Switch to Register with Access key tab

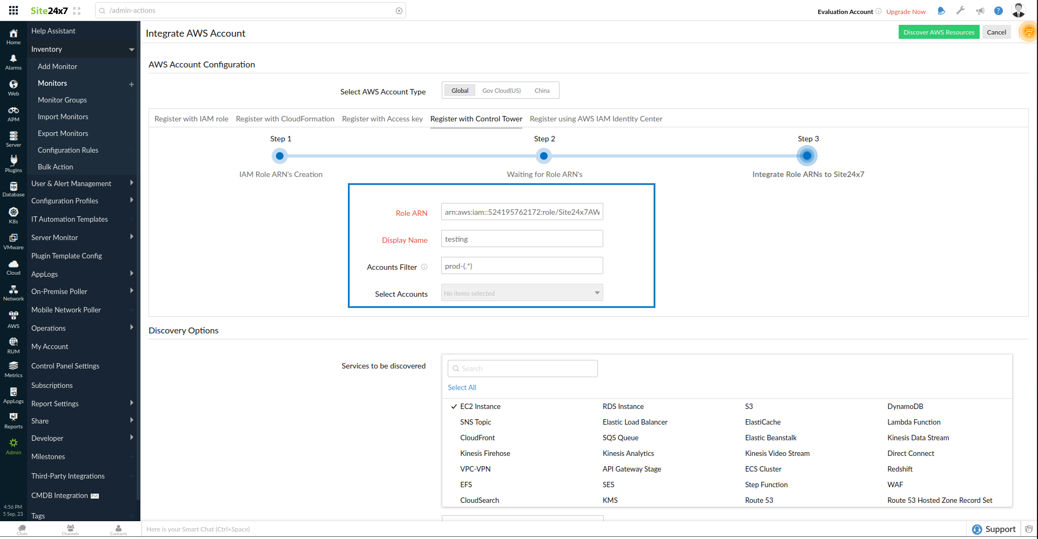pyautogui.click(x=382, y=119)
